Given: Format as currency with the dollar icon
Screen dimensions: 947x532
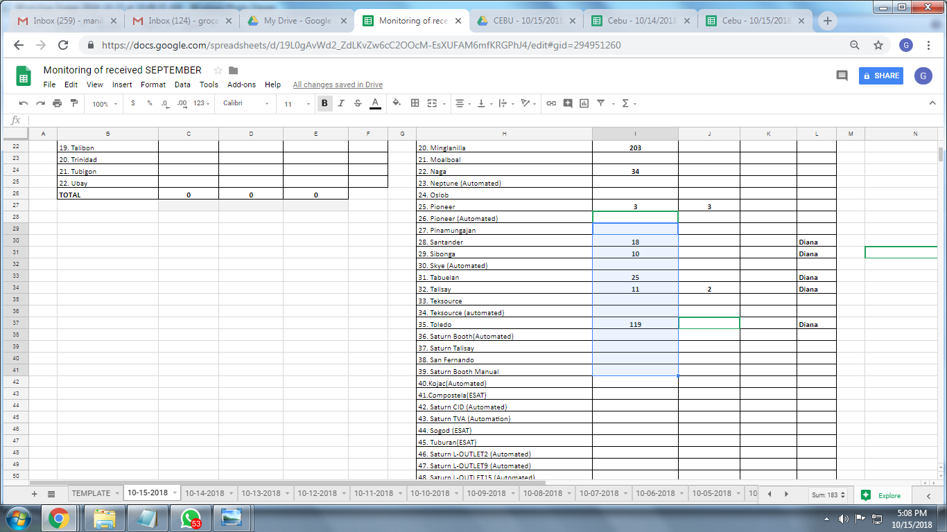Looking at the screenshot, I should click(132, 103).
